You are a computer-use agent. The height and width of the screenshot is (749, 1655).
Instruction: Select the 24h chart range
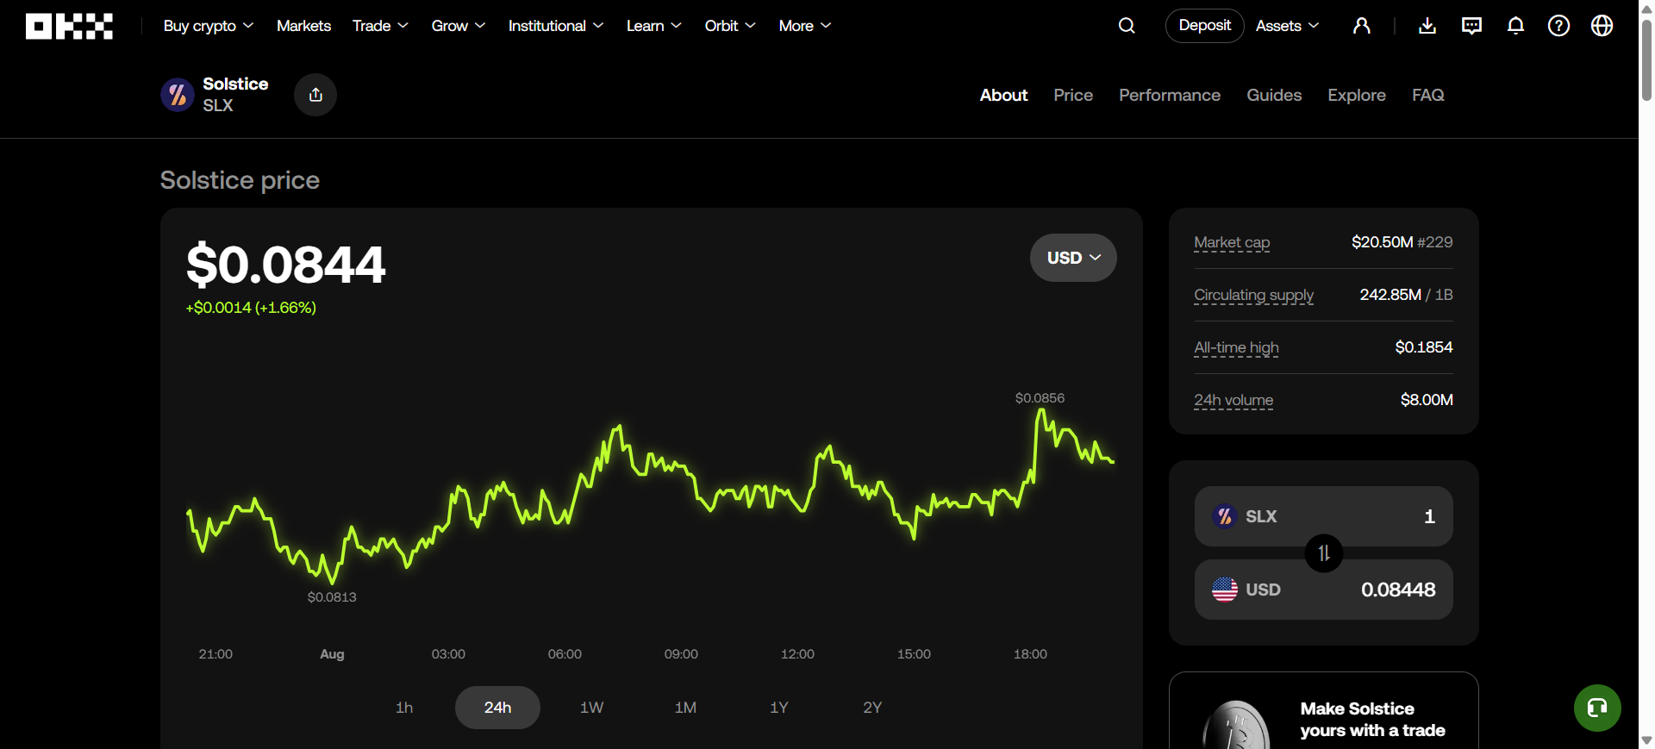(x=497, y=708)
